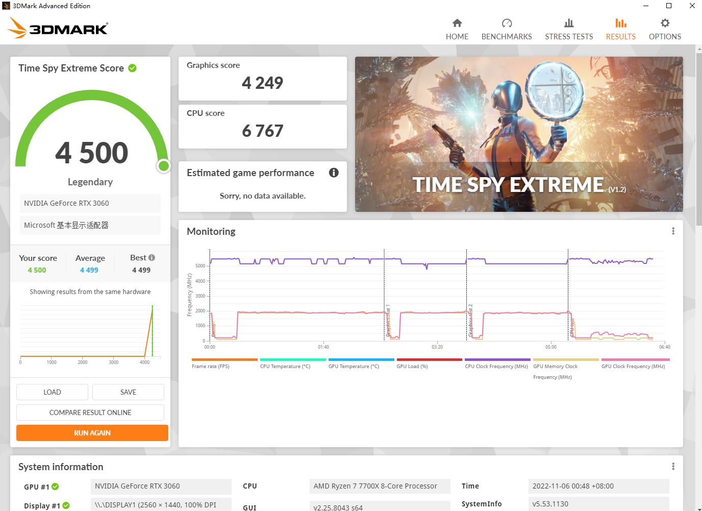This screenshot has width=702, height=511.
Task: Toggle the Frame rate (FPS) legend
Action: 224,363
